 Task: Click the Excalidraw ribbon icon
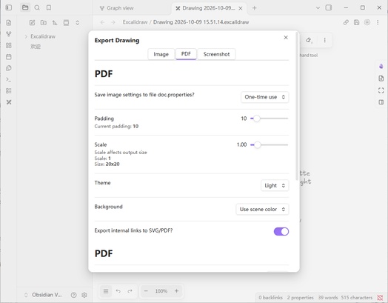9,102
